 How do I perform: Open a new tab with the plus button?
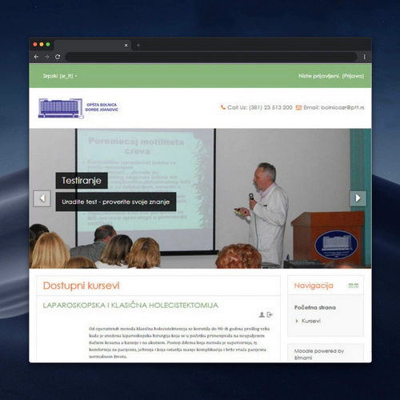[x=138, y=46]
